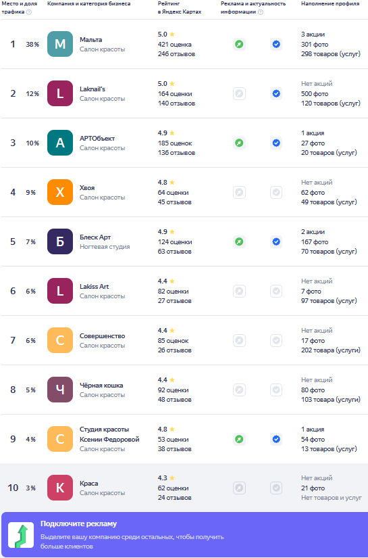The height and width of the screenshot is (558, 368).
Task: Click the grey advertising icon in Laknail's row
Action: [x=240, y=93]
